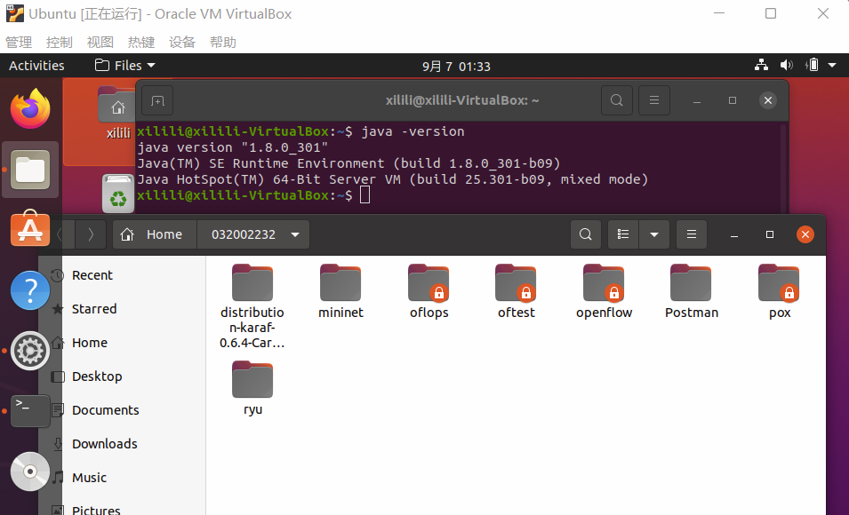Viewport: 849px width, 515px height.
Task: Close the Files window
Action: pyautogui.click(x=805, y=234)
